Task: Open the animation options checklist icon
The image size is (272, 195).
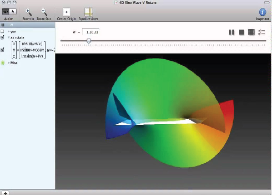Action: (261, 32)
